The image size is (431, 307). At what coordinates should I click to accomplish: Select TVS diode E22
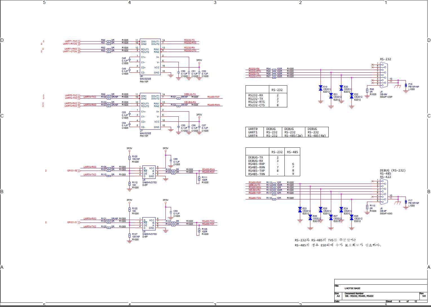click(352, 96)
